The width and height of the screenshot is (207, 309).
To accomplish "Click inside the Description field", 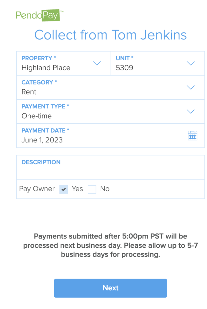I will coord(111,167).
